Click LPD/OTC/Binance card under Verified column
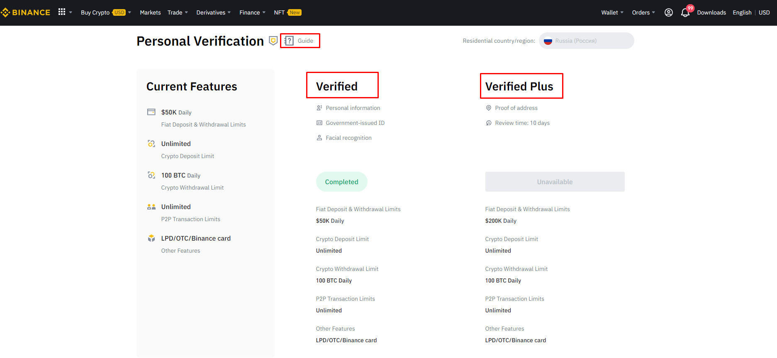Viewport: 777px width, 358px height. [346, 340]
